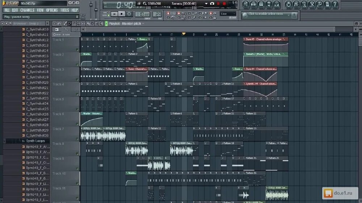The image size is (362, 203).
Task: Switch playlist to pattern clip focus tab
Action: (76, 30)
